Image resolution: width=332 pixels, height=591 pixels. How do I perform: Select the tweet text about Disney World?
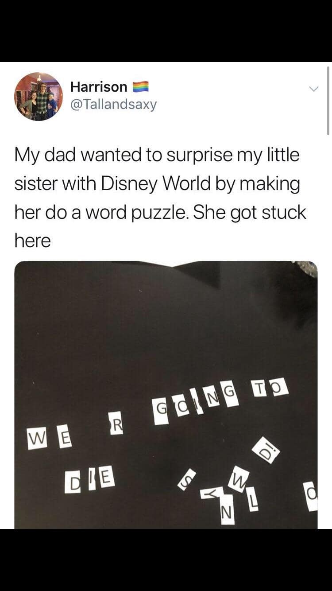coord(160,198)
